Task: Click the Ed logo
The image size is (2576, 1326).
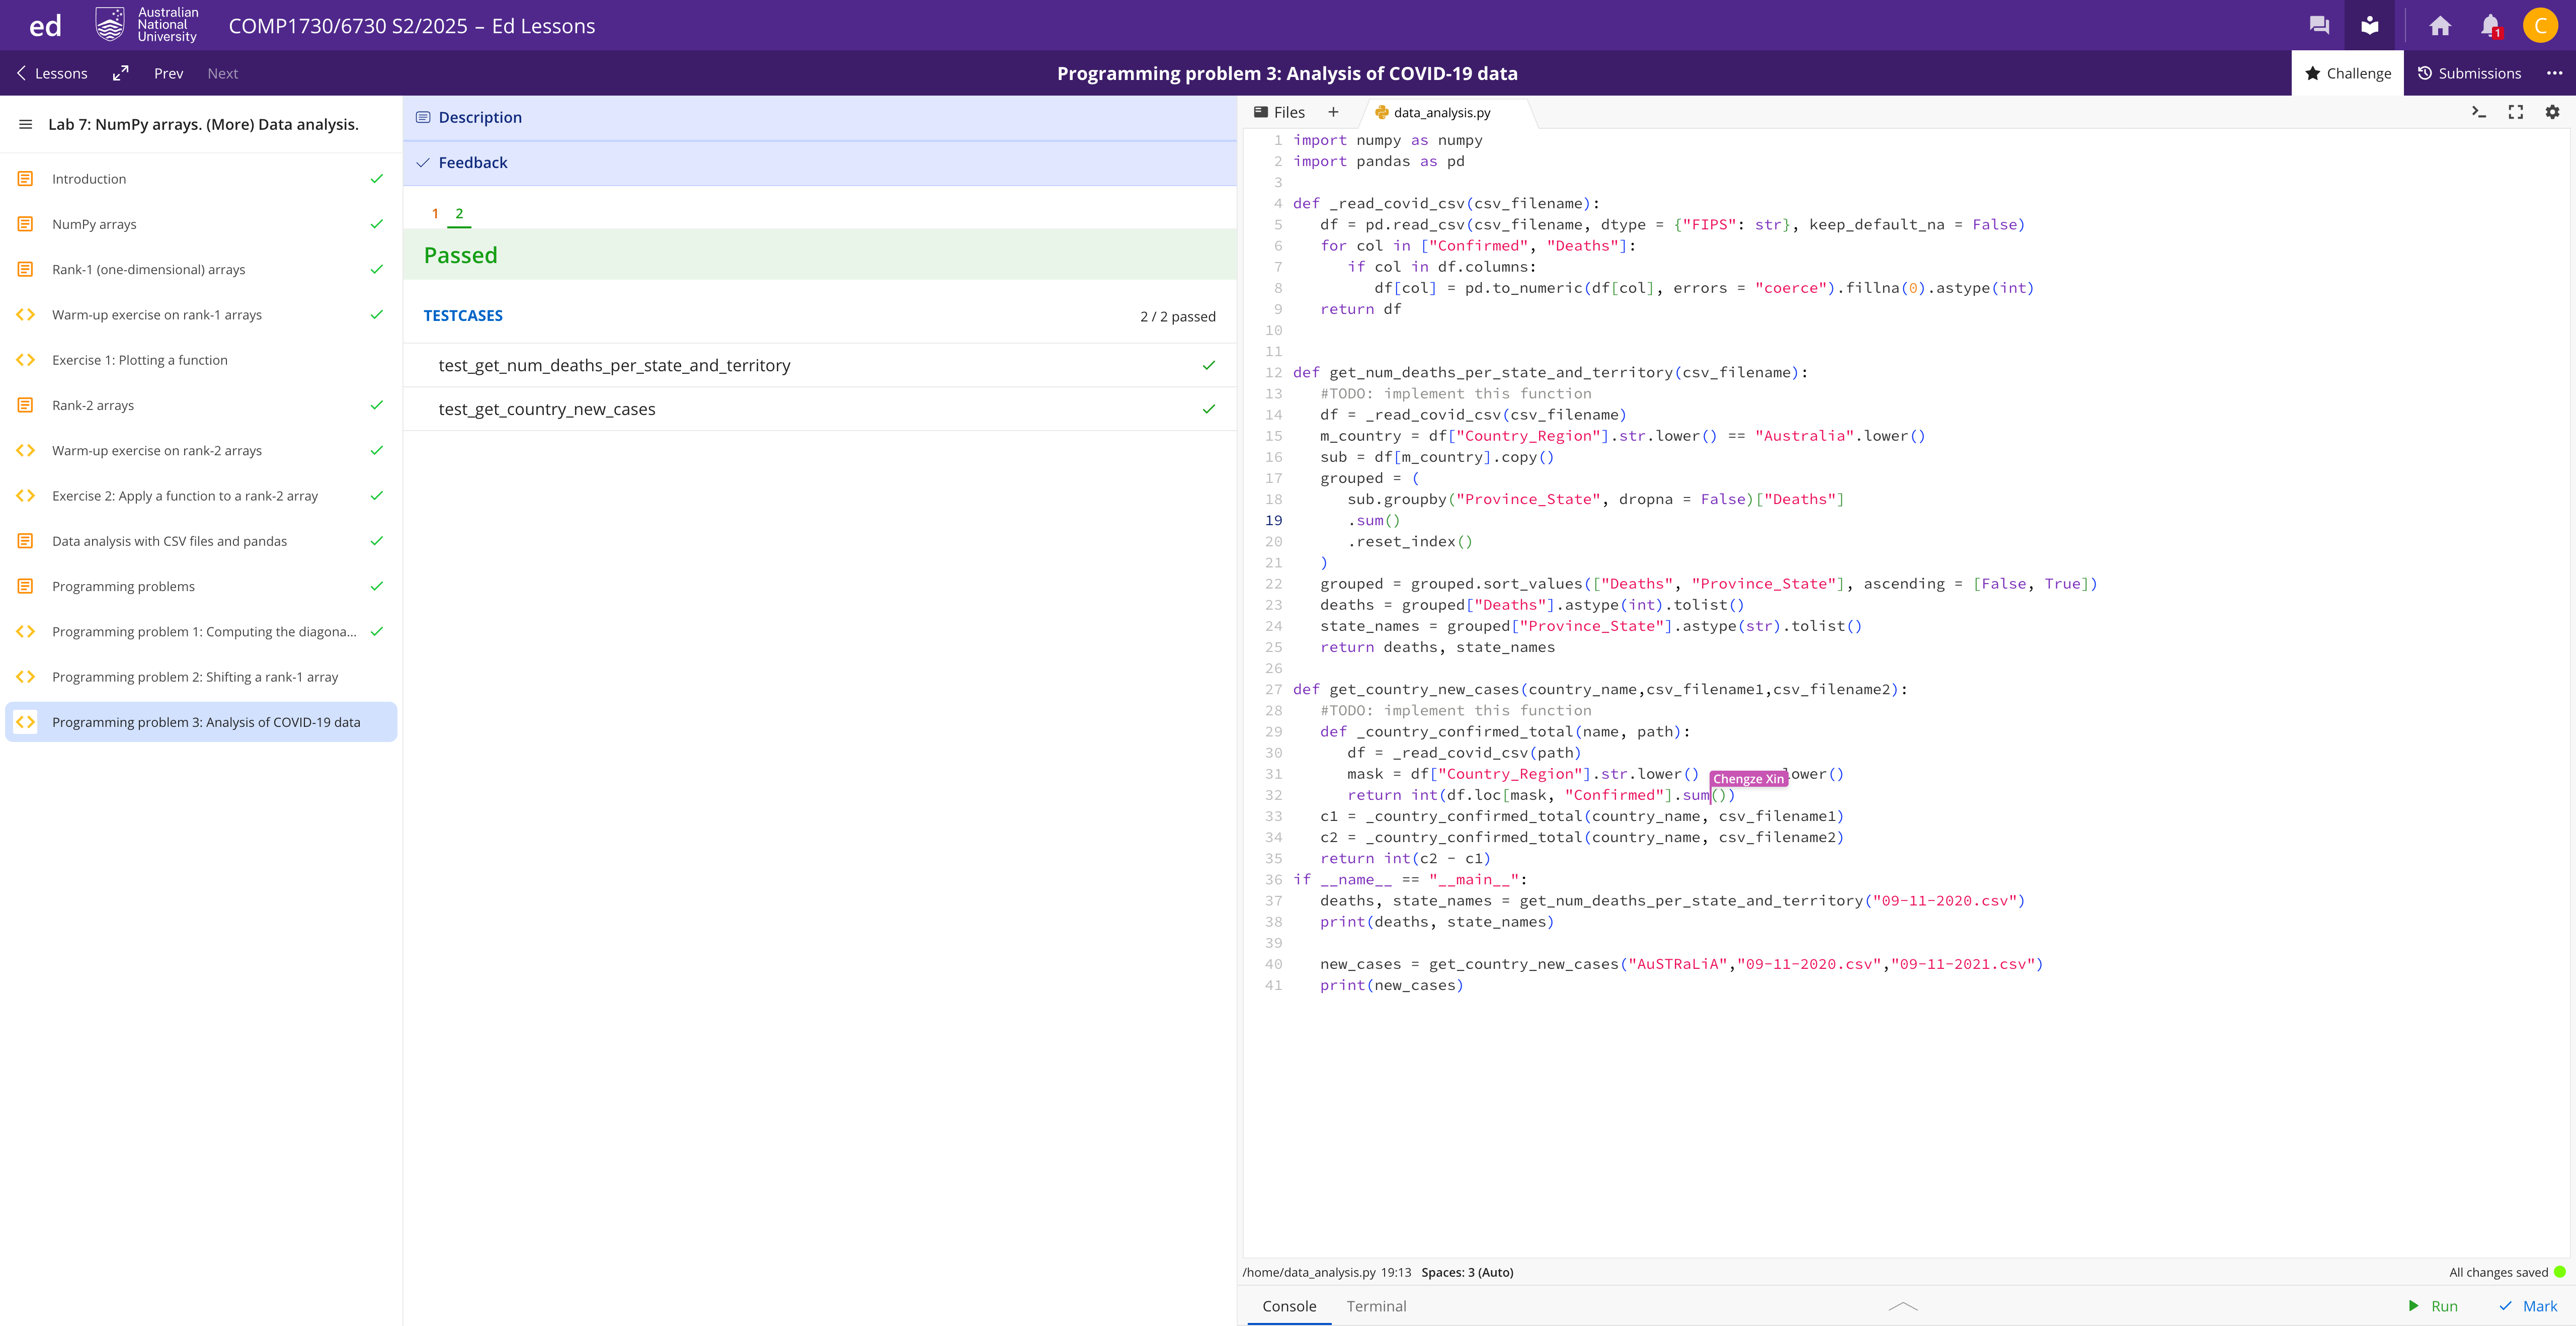Action: point(45,25)
